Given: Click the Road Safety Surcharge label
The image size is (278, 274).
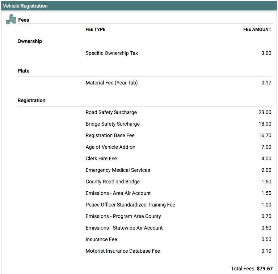Looking at the screenshot, I should pyautogui.click(x=111, y=112).
